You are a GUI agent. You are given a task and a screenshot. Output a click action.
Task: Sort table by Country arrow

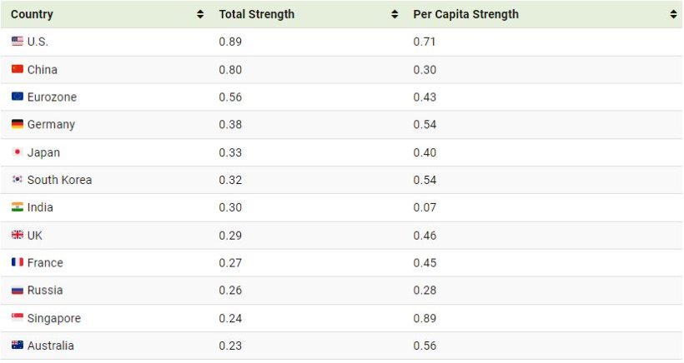[200, 14]
